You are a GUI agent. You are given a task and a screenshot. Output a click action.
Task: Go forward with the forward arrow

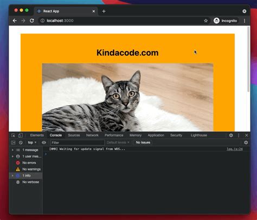coord(23,21)
